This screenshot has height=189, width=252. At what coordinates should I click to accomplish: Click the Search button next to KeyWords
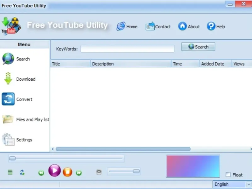pos(198,47)
